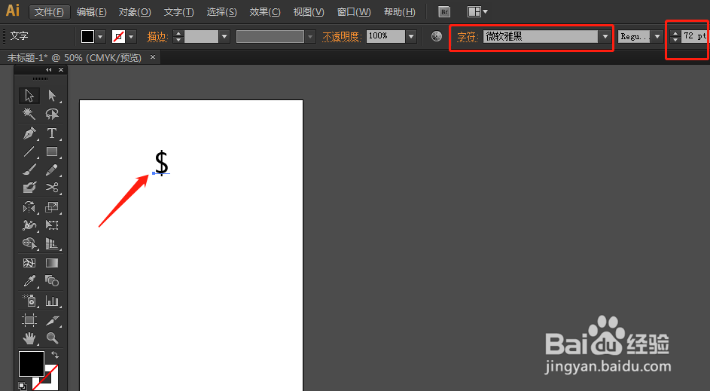Expand the Regular font style dropdown
Viewport: 710px width, 391px height.
click(x=657, y=36)
